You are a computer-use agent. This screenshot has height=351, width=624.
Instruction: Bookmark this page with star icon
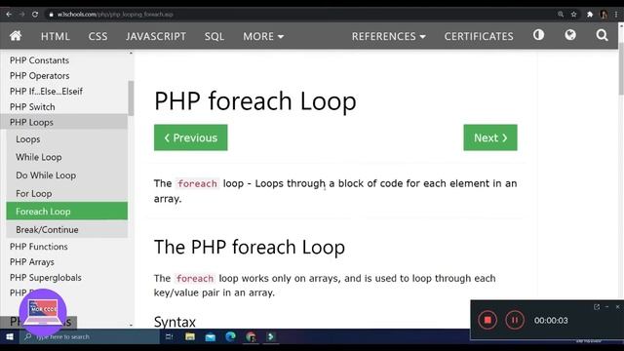click(574, 15)
